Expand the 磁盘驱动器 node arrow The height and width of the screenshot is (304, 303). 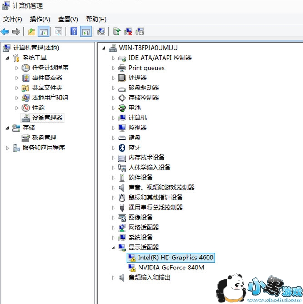coord(114,88)
